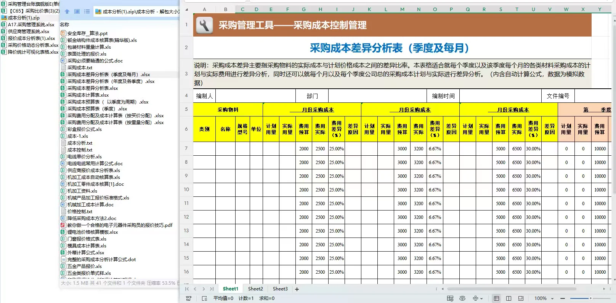The image size is (616, 303).
Task: Click the select-all corner of spreadsheet
Action: pos(186,9)
